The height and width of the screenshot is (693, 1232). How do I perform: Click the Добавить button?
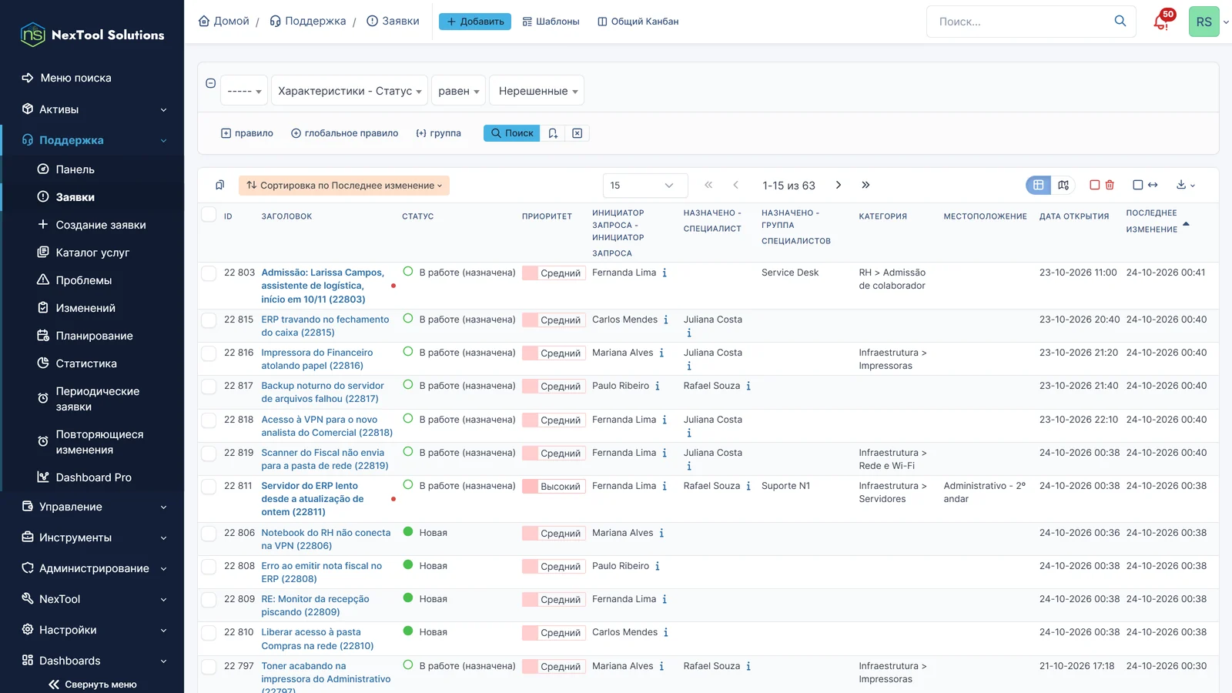click(x=475, y=22)
